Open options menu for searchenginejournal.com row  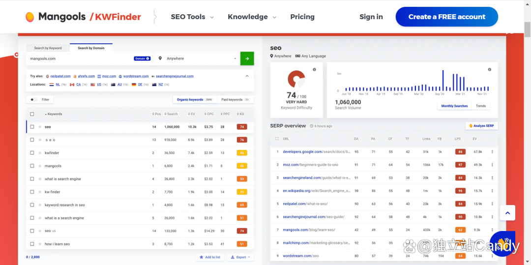tap(492, 217)
